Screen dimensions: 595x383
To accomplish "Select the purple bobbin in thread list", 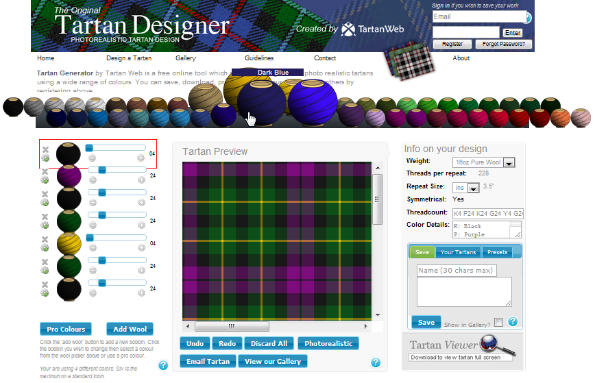I will point(69,176).
